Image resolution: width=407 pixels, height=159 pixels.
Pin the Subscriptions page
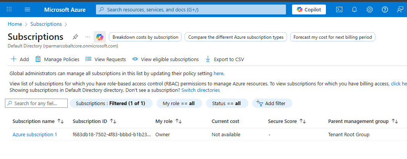75,37
